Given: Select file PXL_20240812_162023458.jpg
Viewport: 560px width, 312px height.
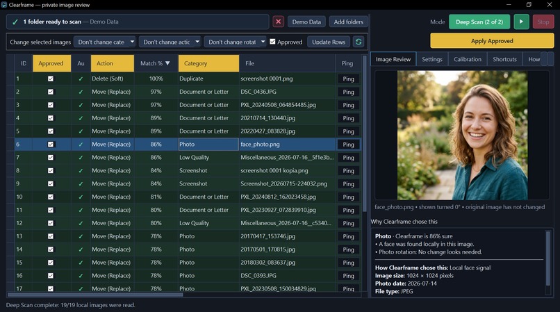Looking at the screenshot, I should point(278,197).
